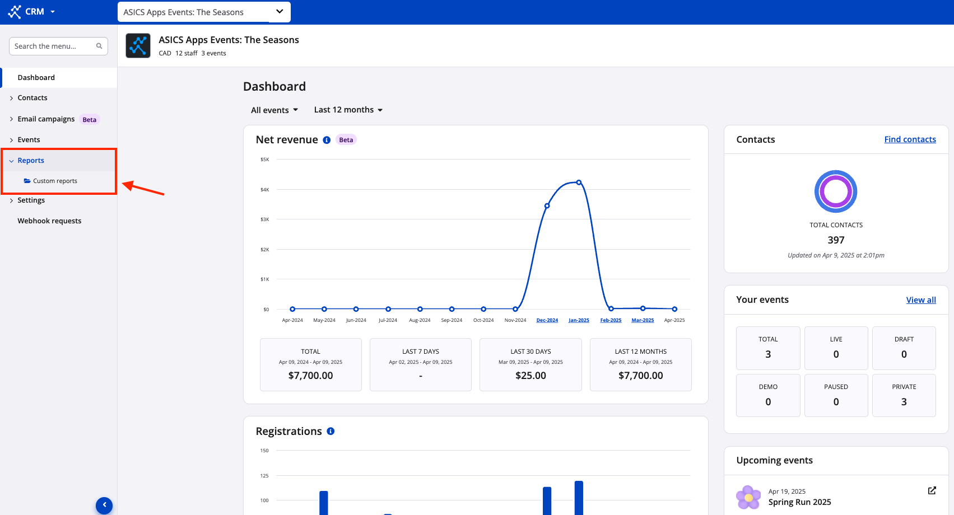954x515 pixels.
Task: Open the All events filter dropdown
Action: pos(274,110)
